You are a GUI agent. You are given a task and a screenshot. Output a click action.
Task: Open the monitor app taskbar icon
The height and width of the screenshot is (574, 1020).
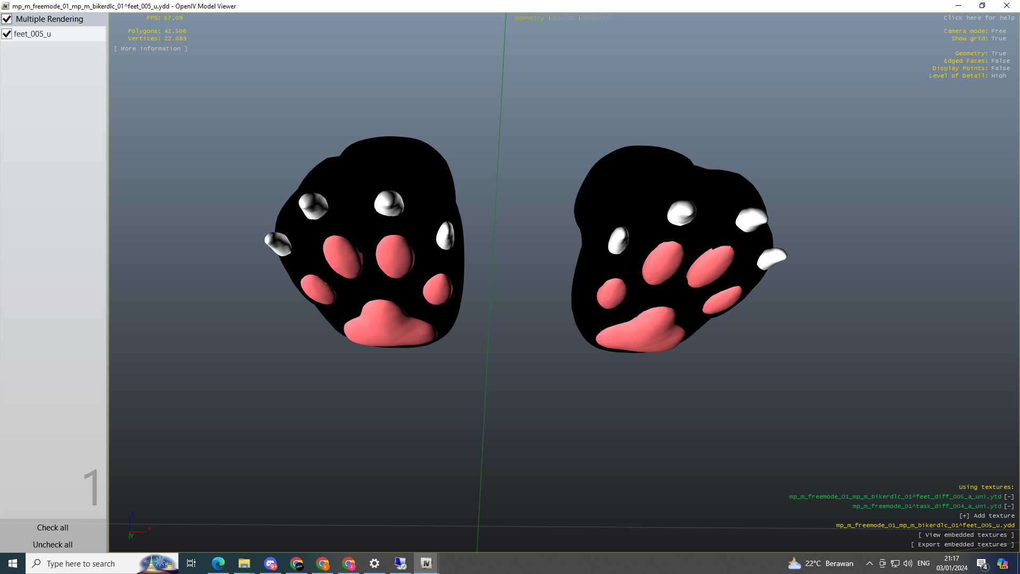click(401, 563)
